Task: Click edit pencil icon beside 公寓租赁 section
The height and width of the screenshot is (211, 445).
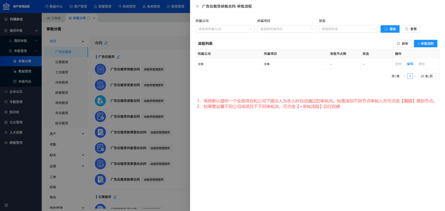Action: 115,197
